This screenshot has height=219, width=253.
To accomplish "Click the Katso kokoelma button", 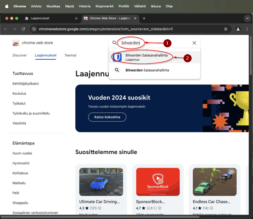I will [x=107, y=117].
